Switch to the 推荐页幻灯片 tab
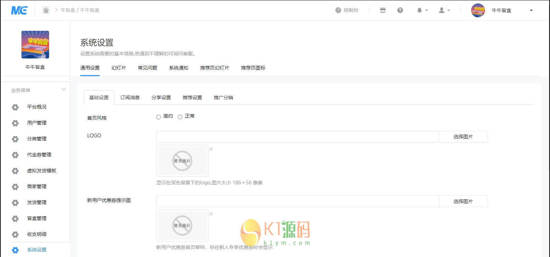This screenshot has height=257, width=550. [x=214, y=68]
